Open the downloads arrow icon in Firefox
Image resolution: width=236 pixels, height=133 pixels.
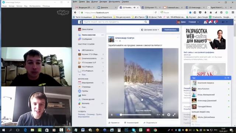[x=205, y=13]
